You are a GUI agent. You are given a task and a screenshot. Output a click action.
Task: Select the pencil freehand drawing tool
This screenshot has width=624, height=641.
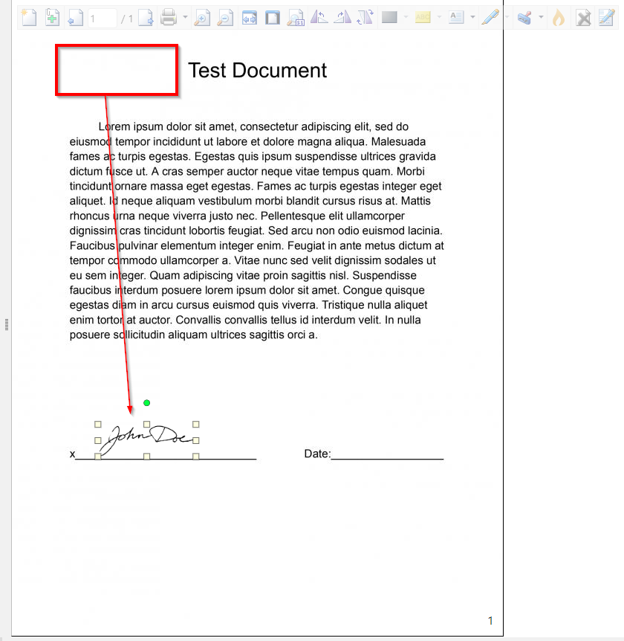(490, 18)
